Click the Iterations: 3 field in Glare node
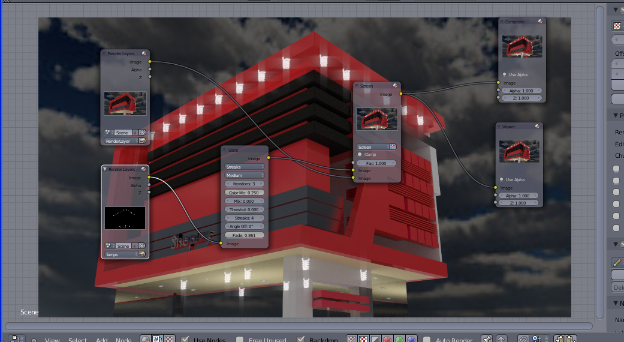 [245, 184]
